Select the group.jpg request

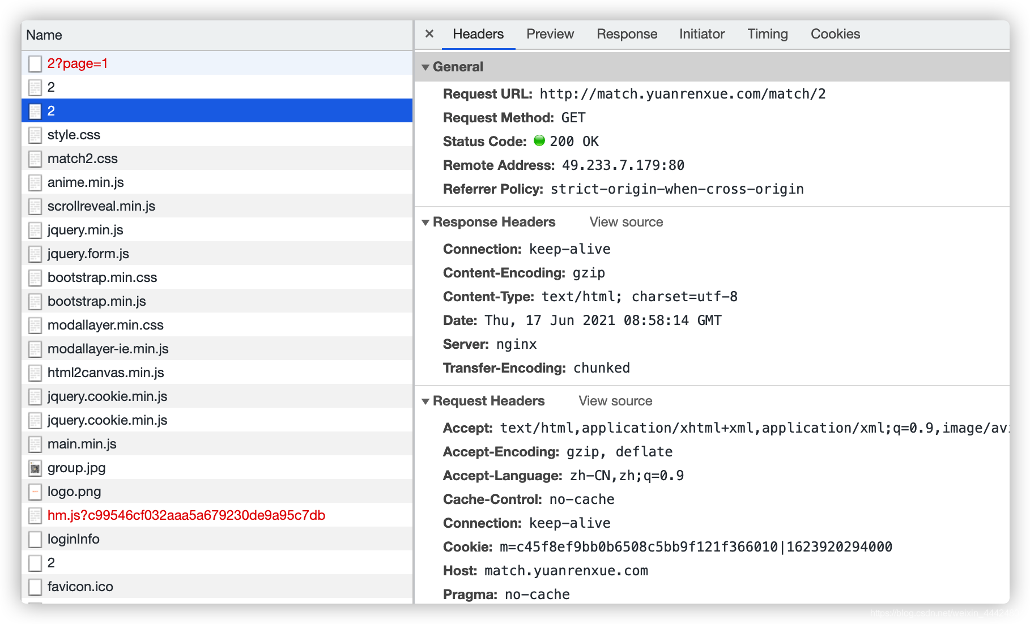217,468
